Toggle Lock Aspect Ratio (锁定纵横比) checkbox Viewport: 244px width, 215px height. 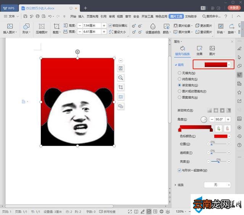110,25
